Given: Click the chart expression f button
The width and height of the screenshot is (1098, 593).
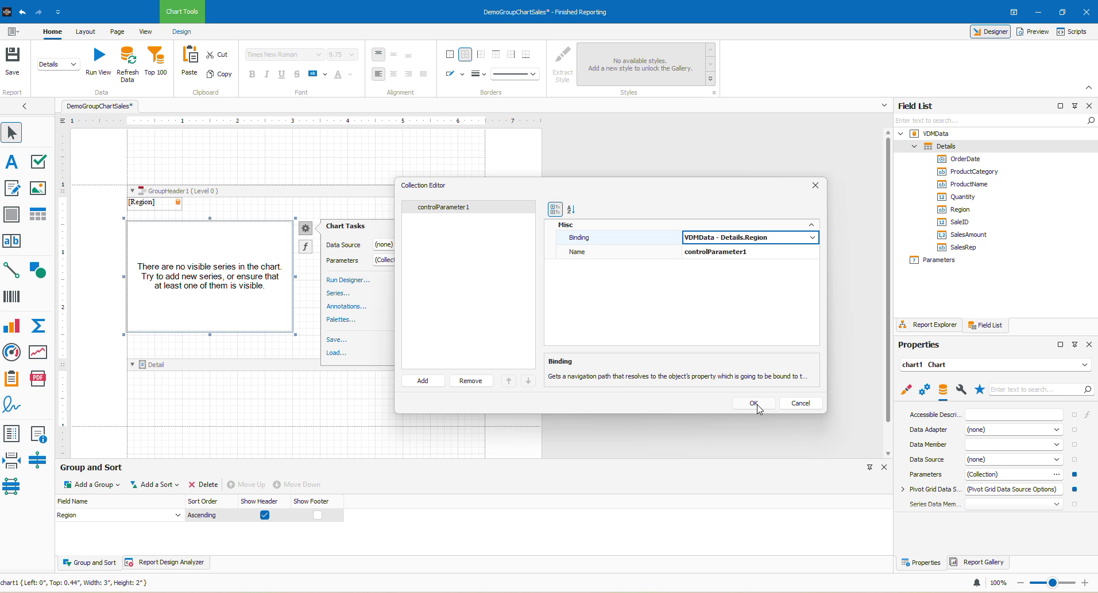Looking at the screenshot, I should [306, 247].
